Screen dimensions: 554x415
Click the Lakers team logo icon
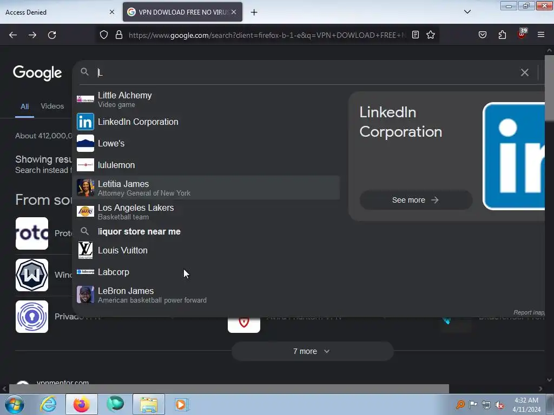click(x=85, y=211)
